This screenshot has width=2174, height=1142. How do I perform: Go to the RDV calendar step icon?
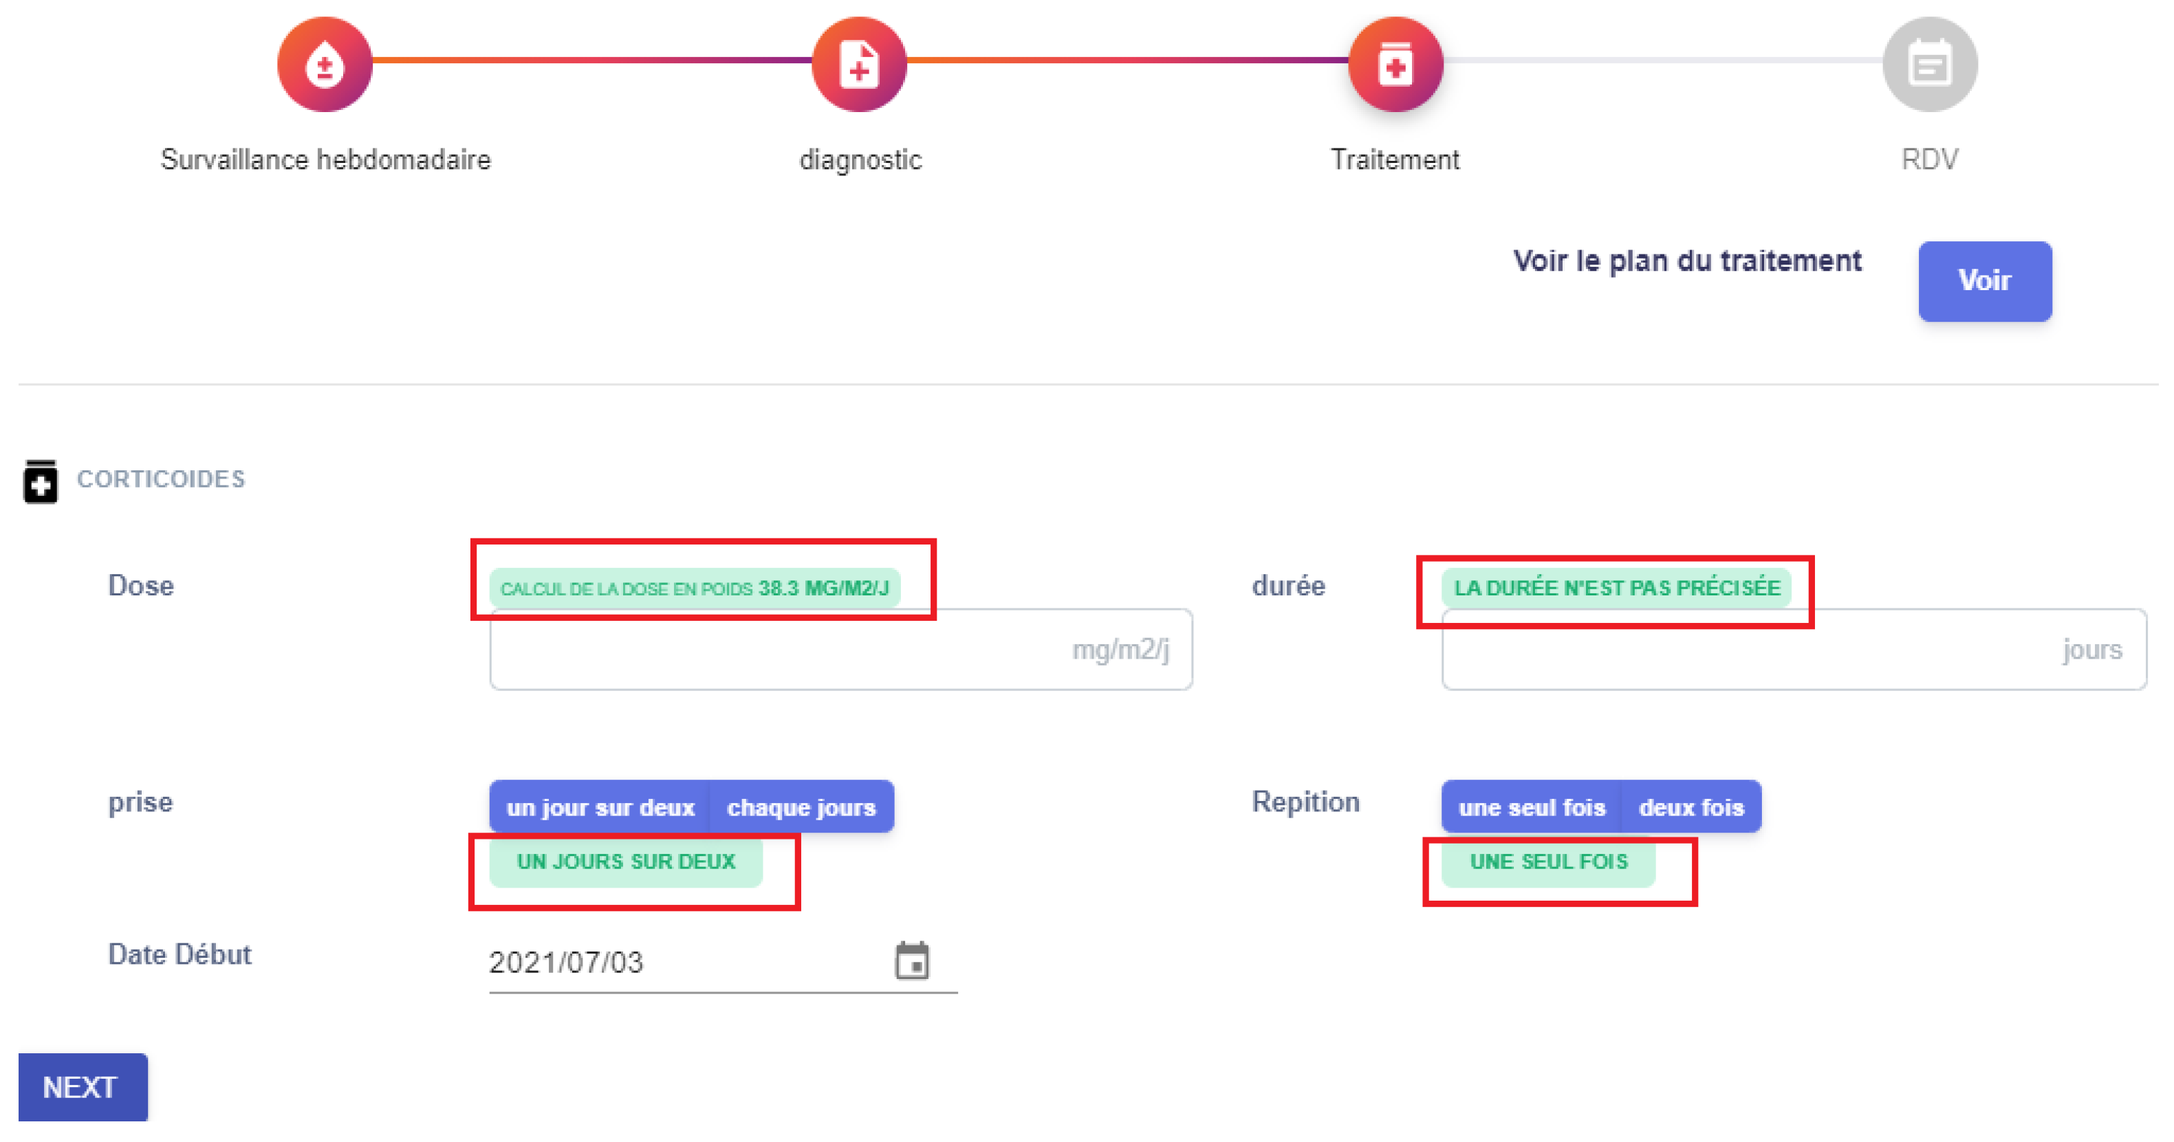point(1929,64)
